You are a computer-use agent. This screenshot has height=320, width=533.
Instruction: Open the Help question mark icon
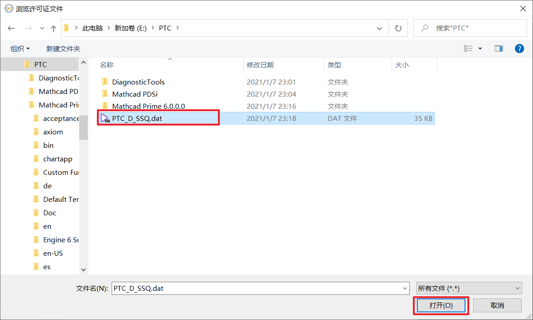(x=519, y=49)
